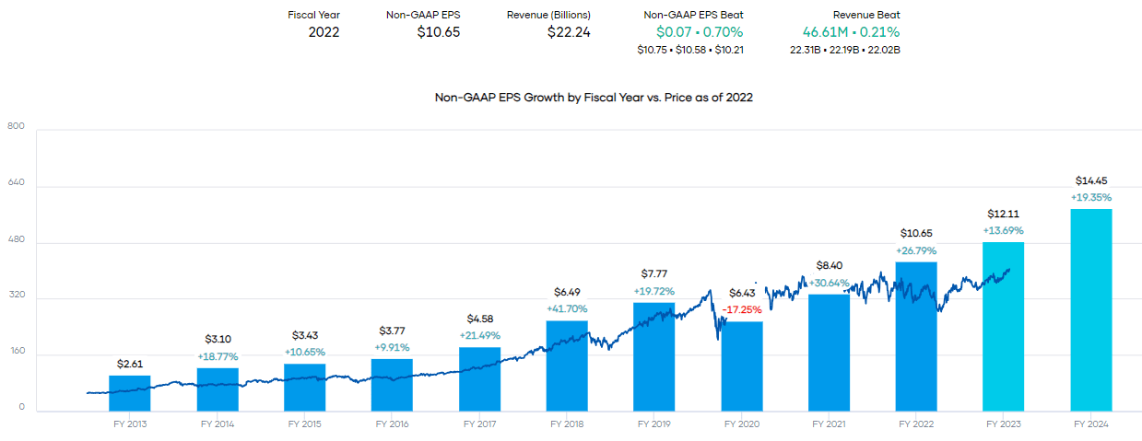
Task: Select the FY 2023 estimate bar
Action: click(x=1003, y=327)
